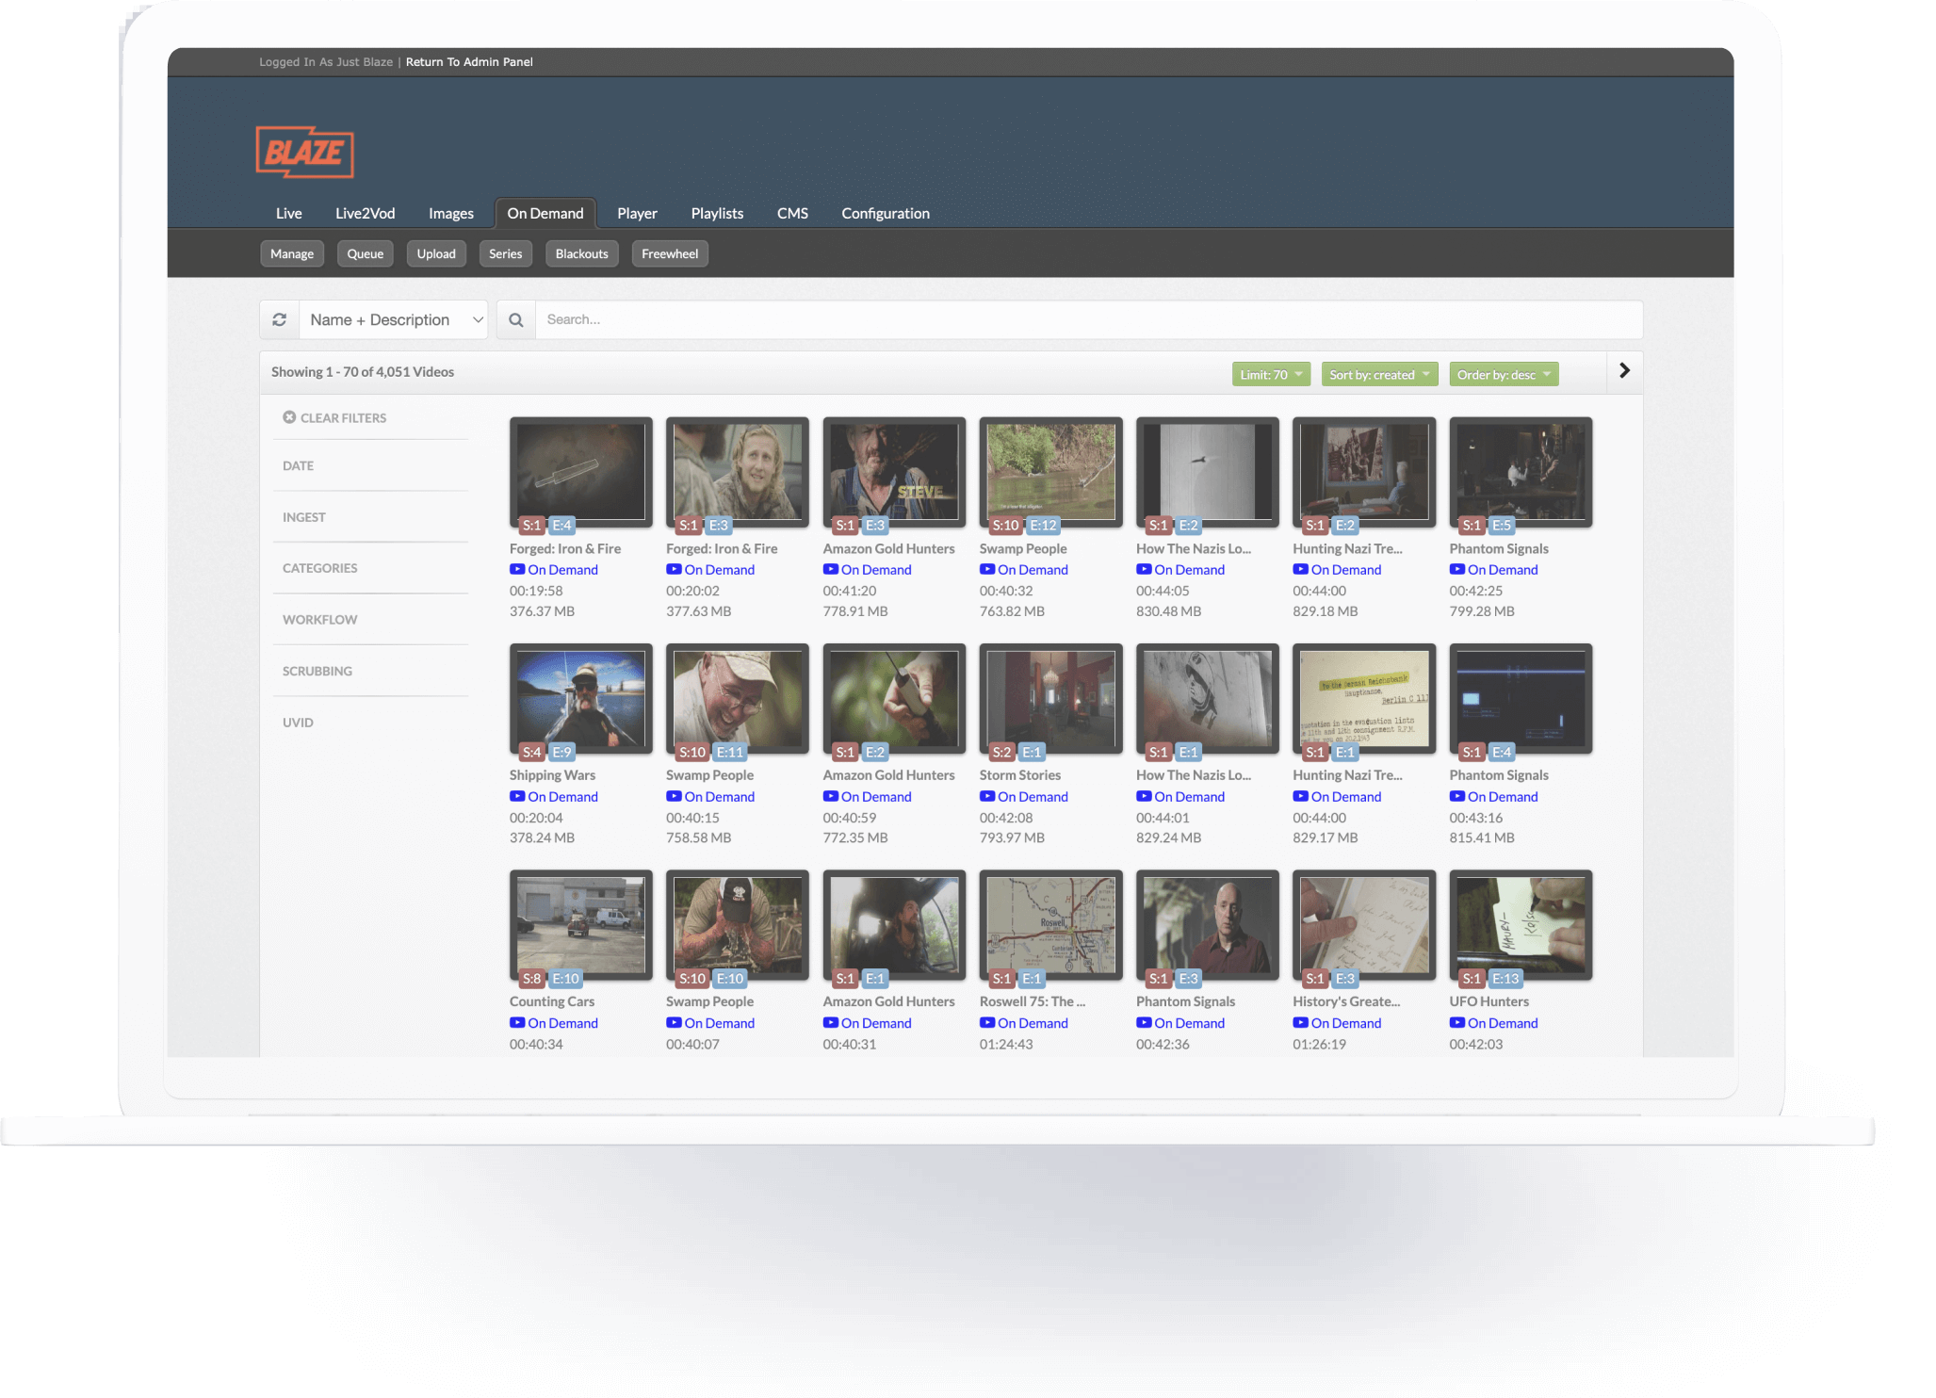Click the On Demand video icon under Counting Cars
This screenshot has height=1398, width=1936.
tap(517, 1023)
